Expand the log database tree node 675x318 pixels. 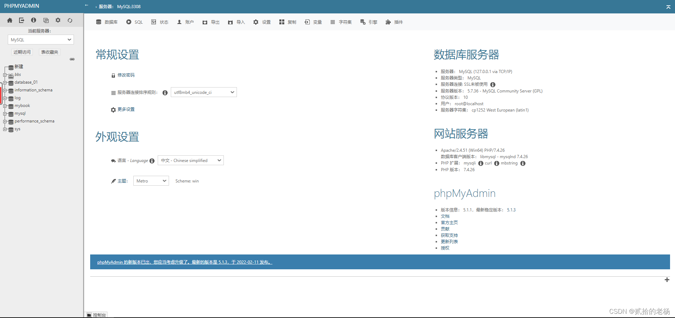point(5,98)
